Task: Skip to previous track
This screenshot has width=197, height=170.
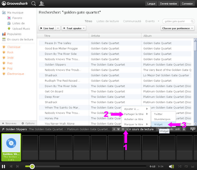Action: point(11,167)
